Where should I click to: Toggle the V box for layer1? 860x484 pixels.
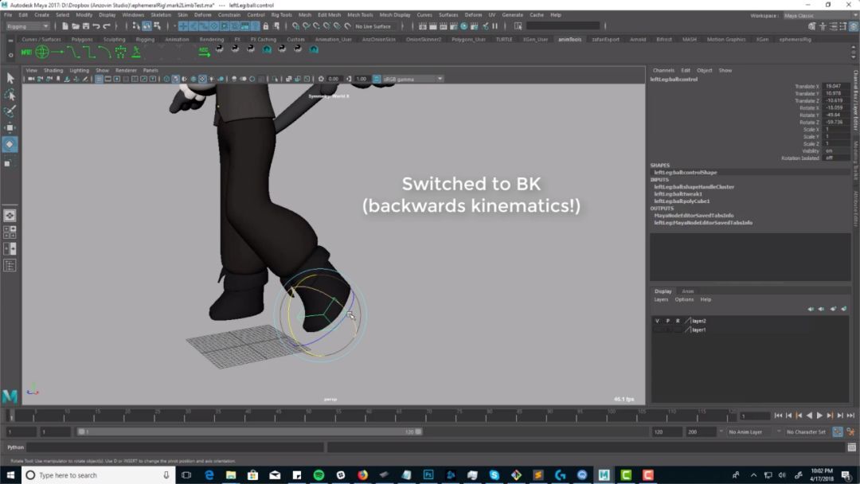(656, 330)
